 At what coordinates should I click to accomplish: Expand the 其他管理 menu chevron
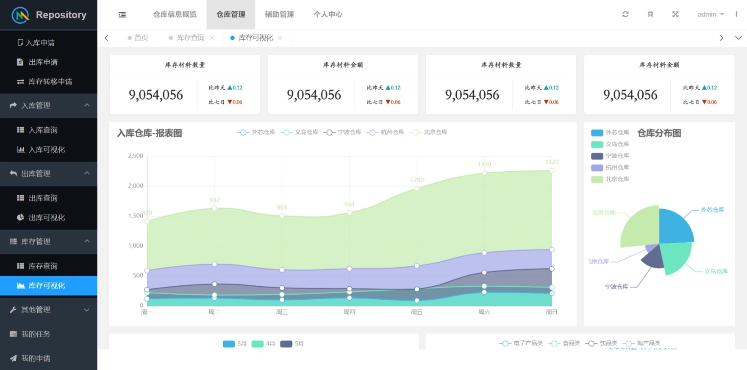(x=87, y=310)
